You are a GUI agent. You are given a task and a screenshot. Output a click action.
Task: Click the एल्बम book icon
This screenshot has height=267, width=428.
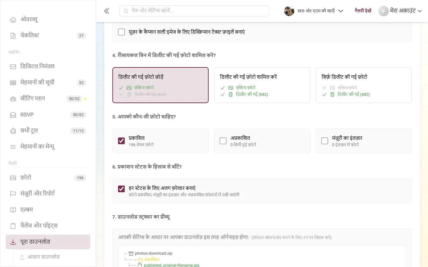13,210
